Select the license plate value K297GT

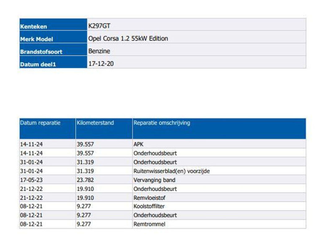[x=99, y=26]
